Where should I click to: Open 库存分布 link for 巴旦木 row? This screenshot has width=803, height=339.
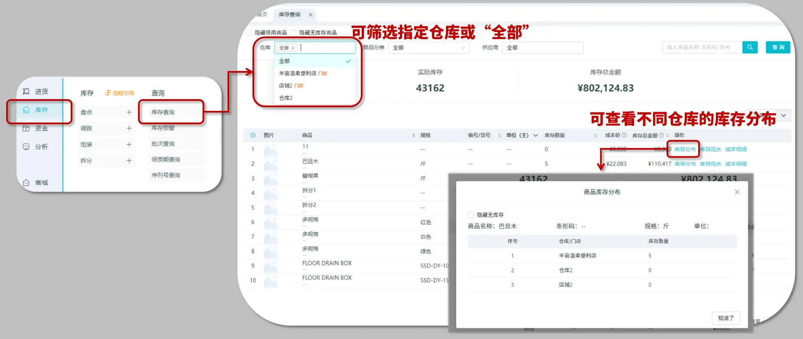click(x=685, y=164)
